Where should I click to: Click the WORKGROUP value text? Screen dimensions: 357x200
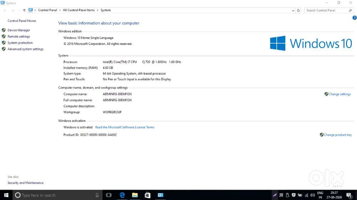pos(112,112)
